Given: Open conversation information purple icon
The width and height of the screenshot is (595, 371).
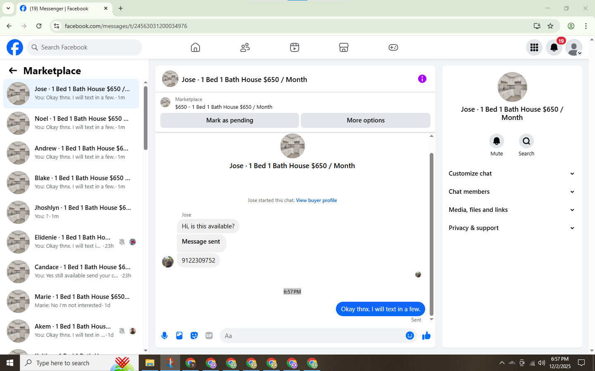Looking at the screenshot, I should point(422,79).
